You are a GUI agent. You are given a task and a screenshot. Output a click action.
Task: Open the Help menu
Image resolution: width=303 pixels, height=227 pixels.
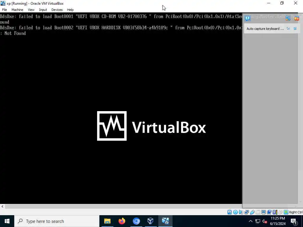click(x=70, y=10)
